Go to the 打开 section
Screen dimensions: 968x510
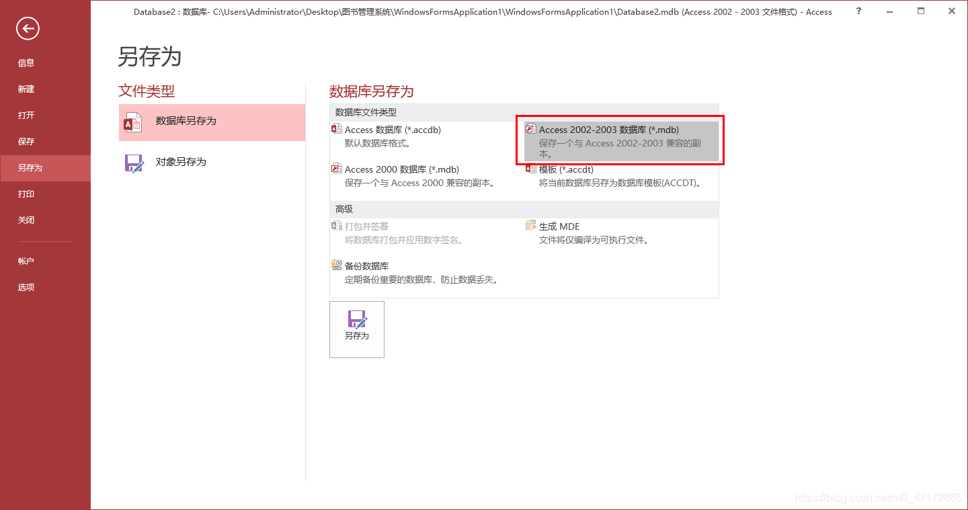pyautogui.click(x=26, y=115)
